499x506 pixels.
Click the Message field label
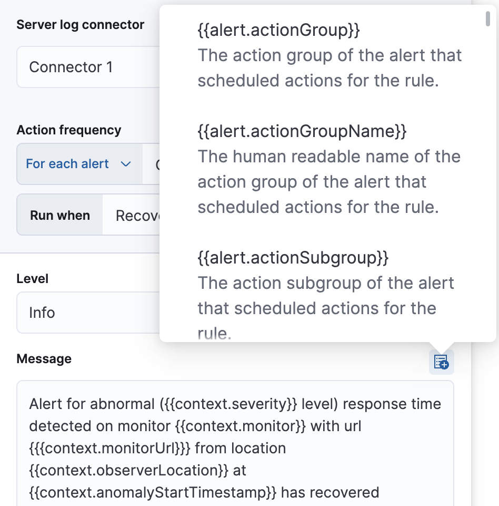tap(44, 359)
